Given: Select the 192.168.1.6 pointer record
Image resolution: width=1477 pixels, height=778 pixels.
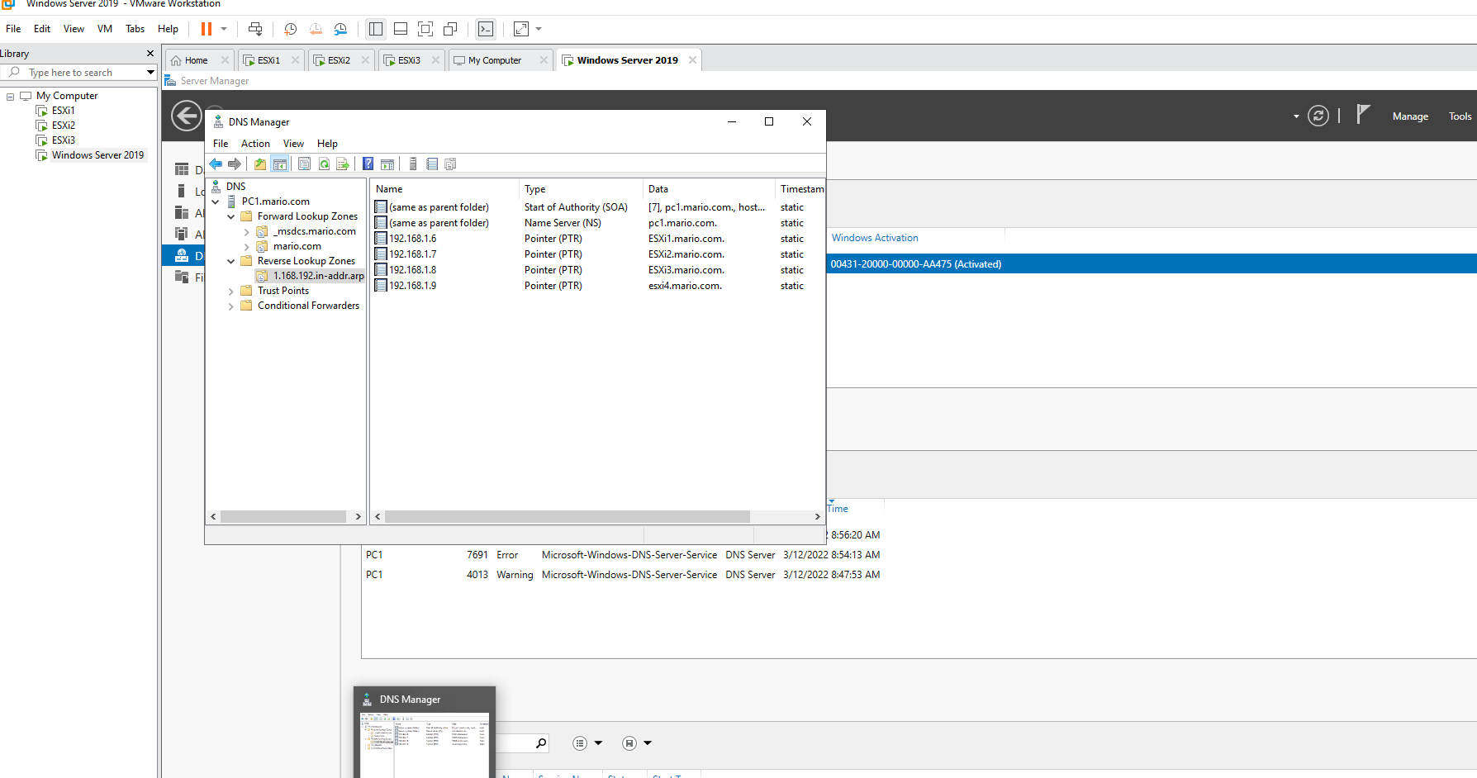Looking at the screenshot, I should [x=412, y=239].
